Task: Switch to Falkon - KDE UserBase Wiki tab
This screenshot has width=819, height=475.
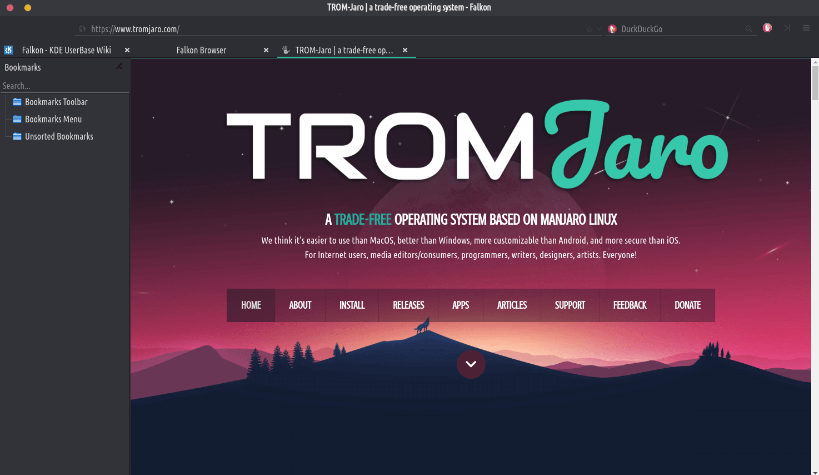Action: click(66, 50)
